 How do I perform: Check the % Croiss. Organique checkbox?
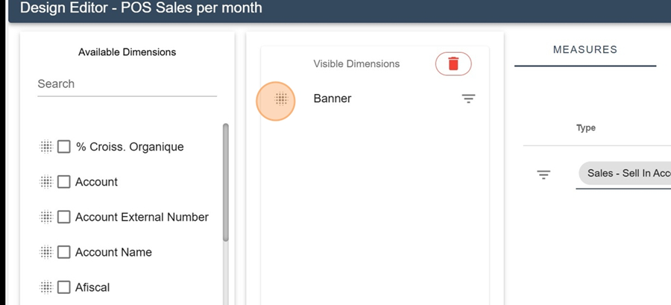click(x=64, y=147)
